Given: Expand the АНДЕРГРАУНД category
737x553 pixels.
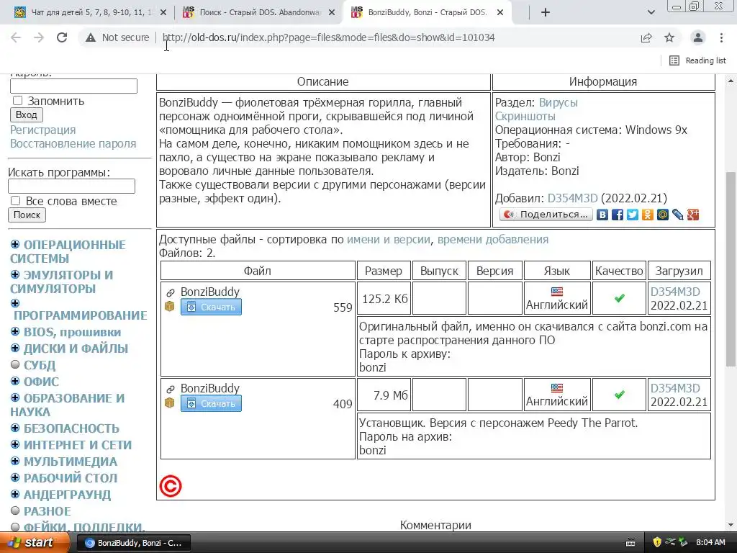Looking at the screenshot, I should coord(15,494).
